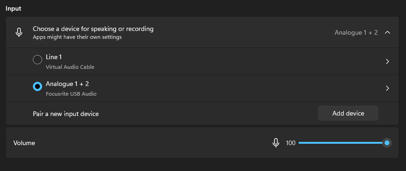406x171 pixels.
Task: Click Pair a new input device text
Action: point(66,114)
